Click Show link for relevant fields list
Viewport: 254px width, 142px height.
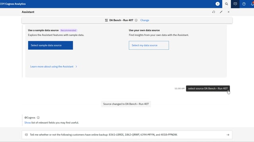(27, 123)
